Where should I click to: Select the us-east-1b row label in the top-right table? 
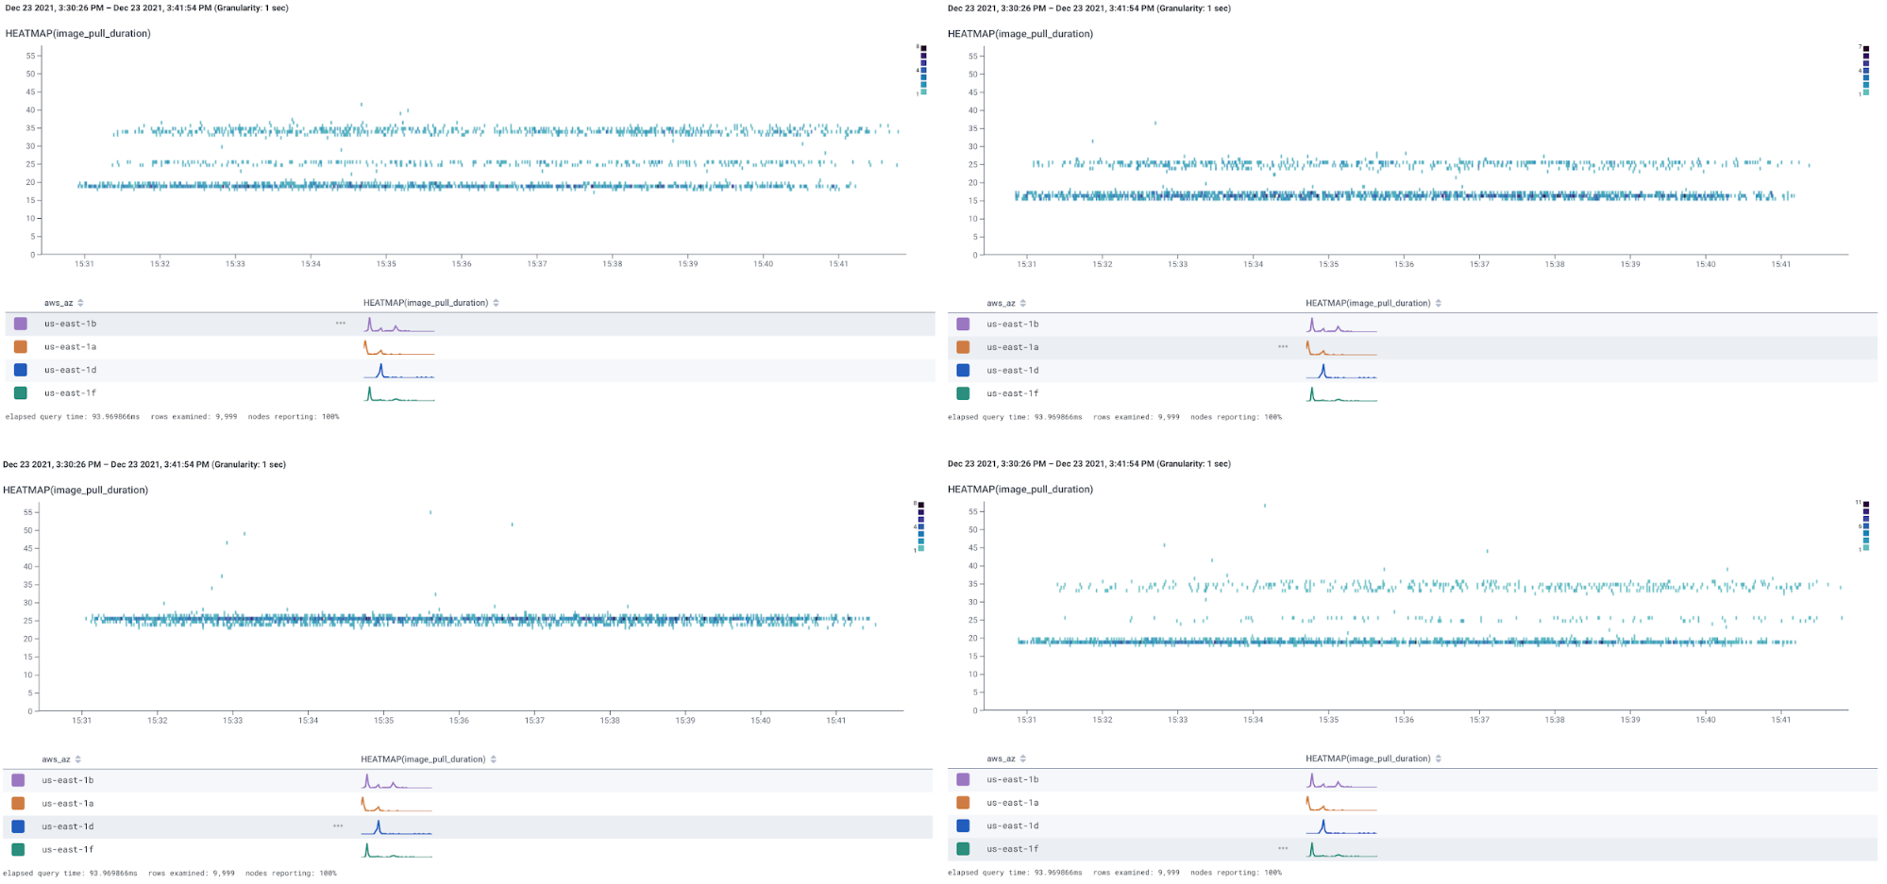[x=1013, y=324]
